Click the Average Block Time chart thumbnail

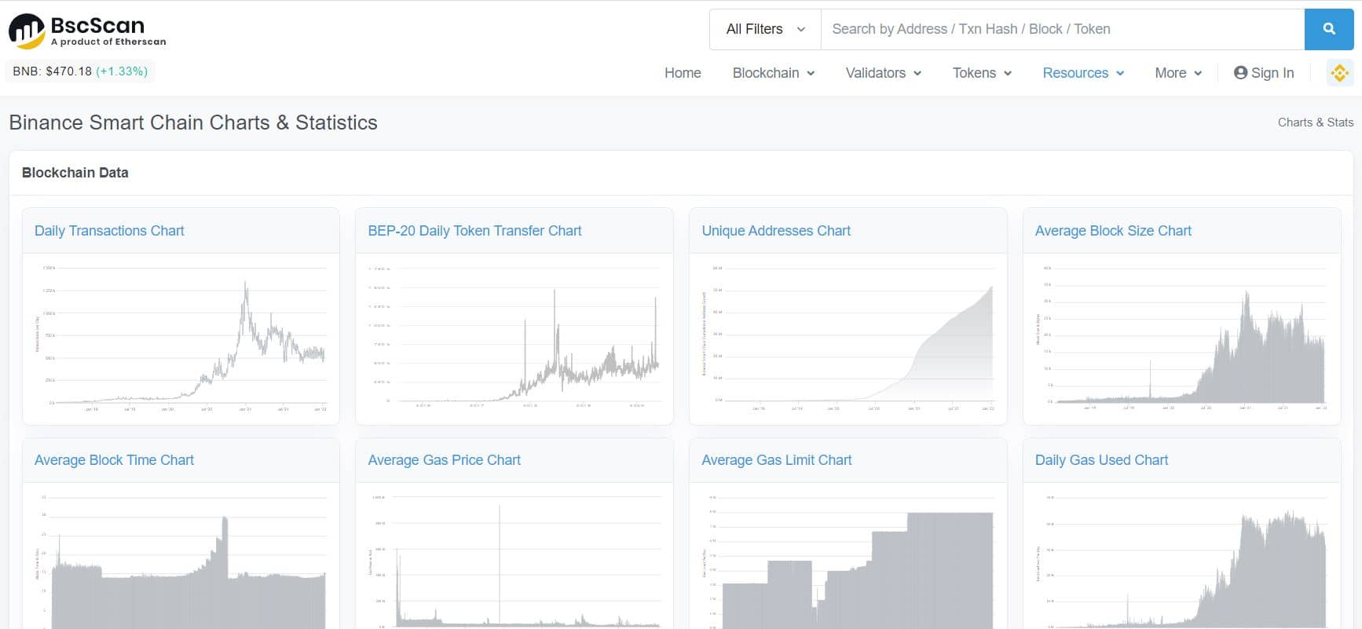(181, 560)
